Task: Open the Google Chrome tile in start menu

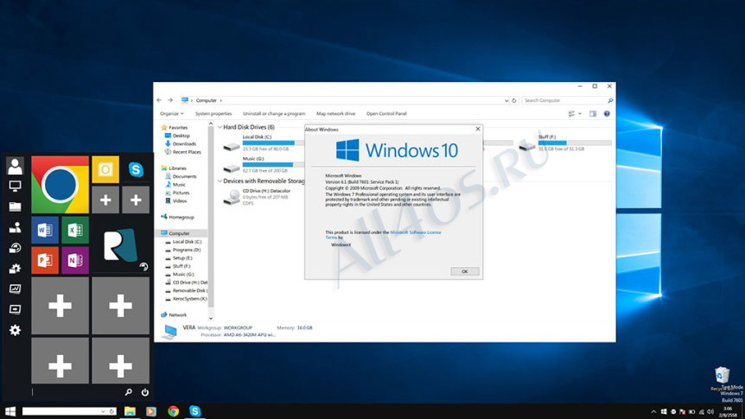Action: point(60,185)
